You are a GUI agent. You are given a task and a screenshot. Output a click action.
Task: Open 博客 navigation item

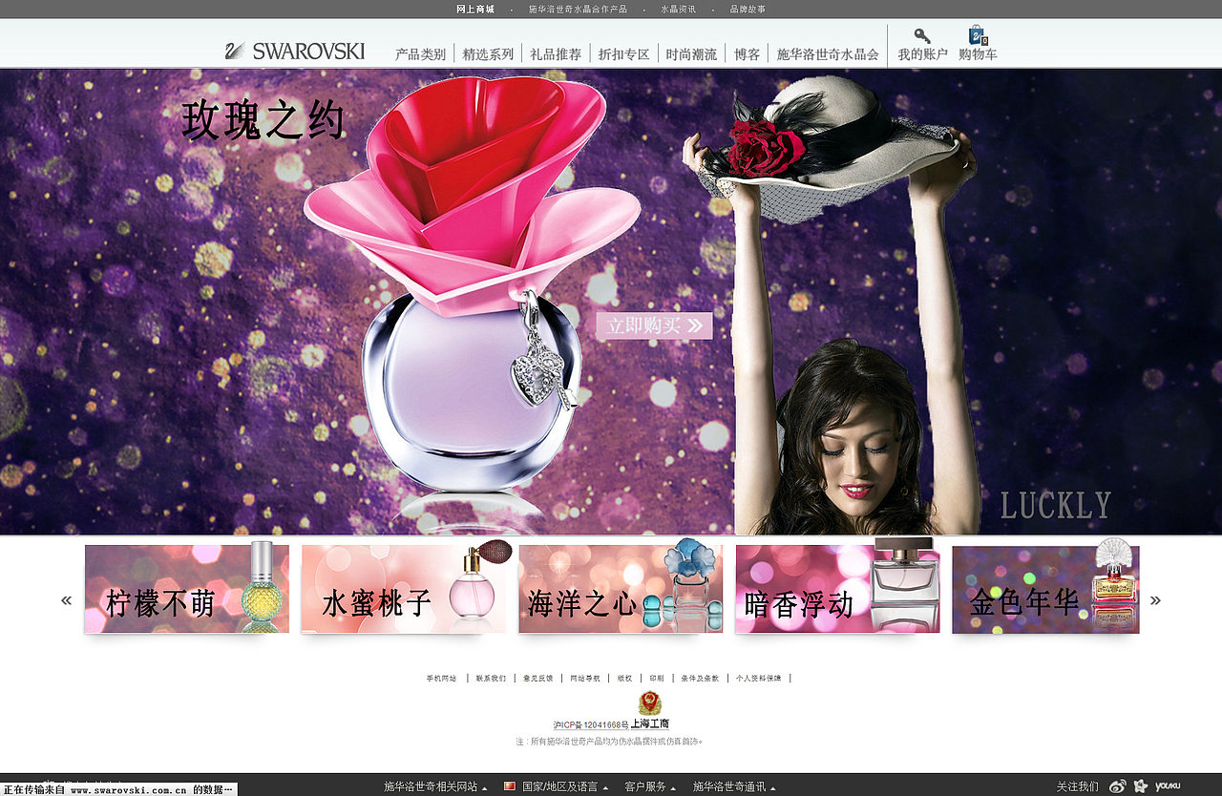point(747,54)
